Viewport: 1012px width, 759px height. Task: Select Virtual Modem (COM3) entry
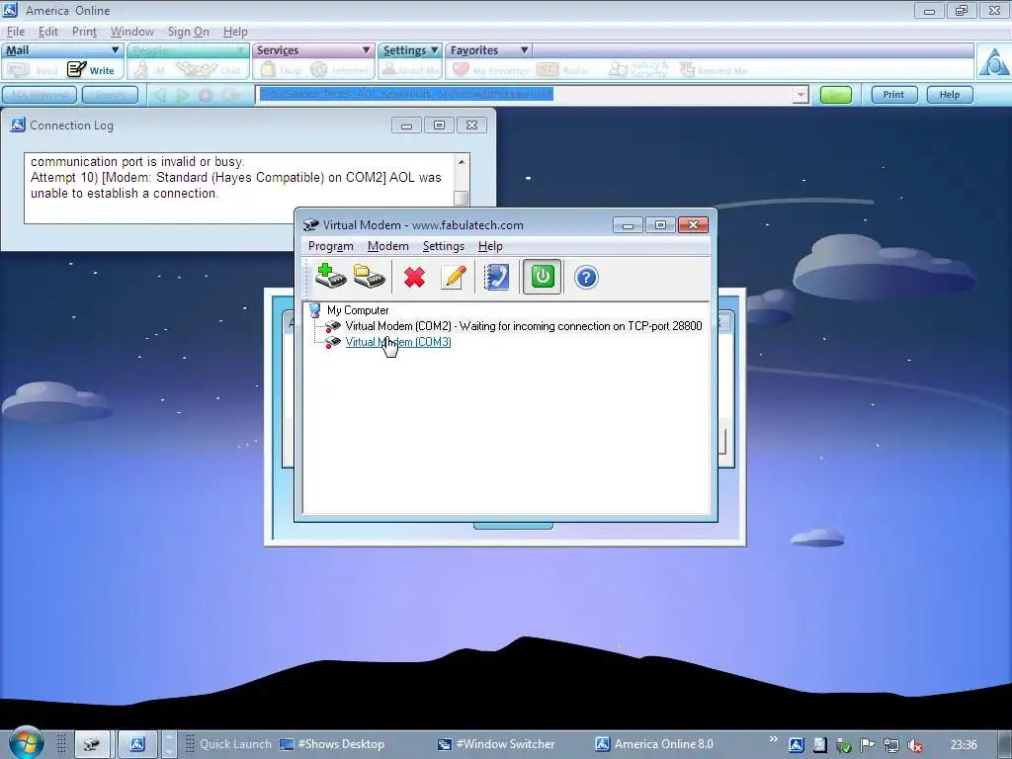398,342
